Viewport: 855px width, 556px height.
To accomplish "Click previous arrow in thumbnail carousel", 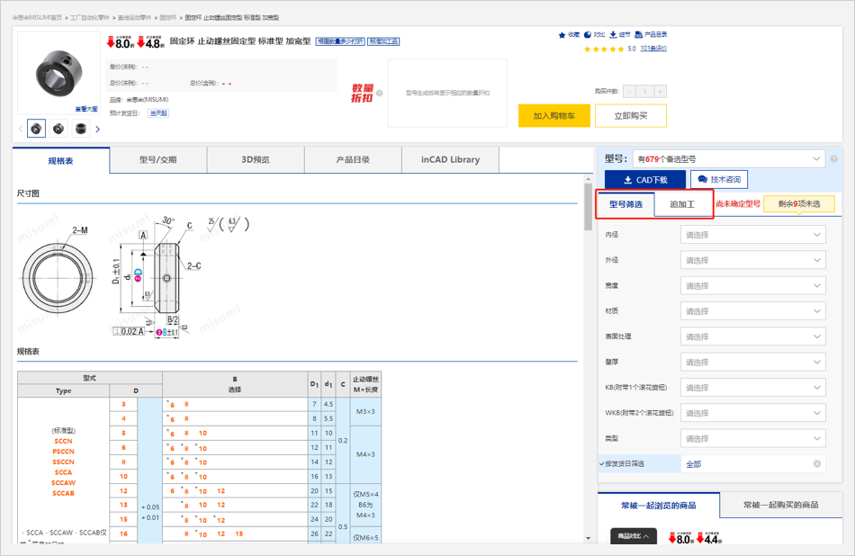I will (x=21, y=129).
